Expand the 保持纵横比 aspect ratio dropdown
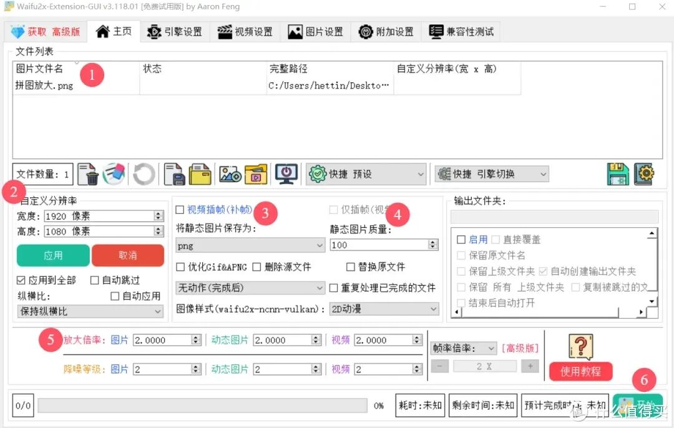This screenshot has width=674, height=428. coord(90,311)
